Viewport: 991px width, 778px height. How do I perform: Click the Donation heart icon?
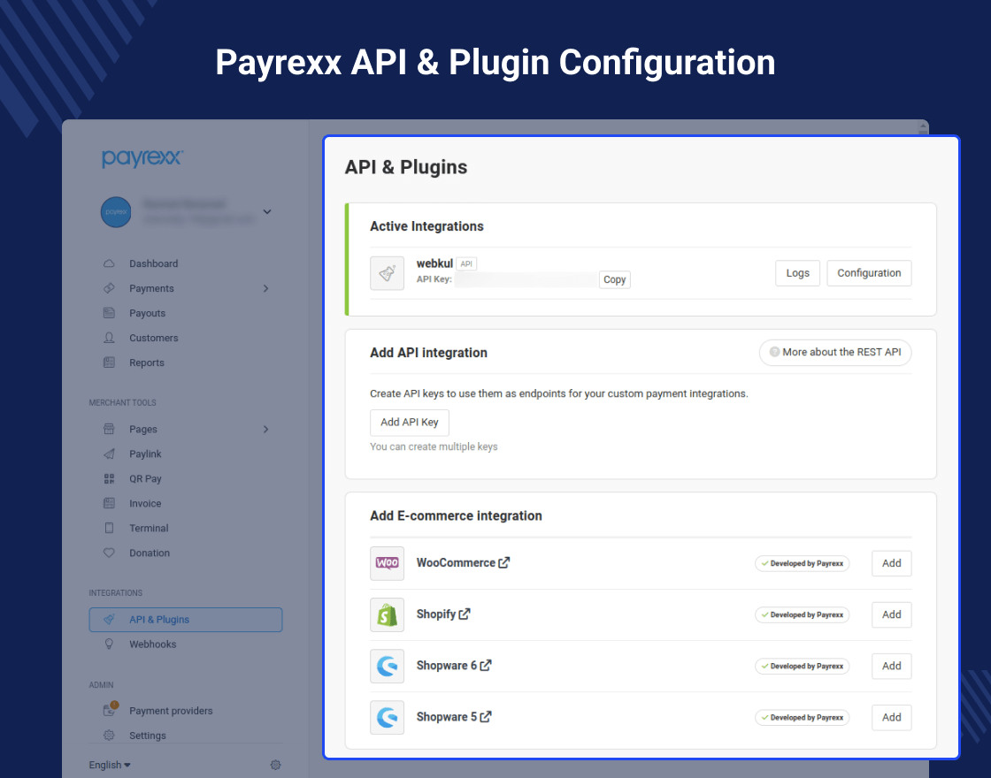(x=110, y=553)
